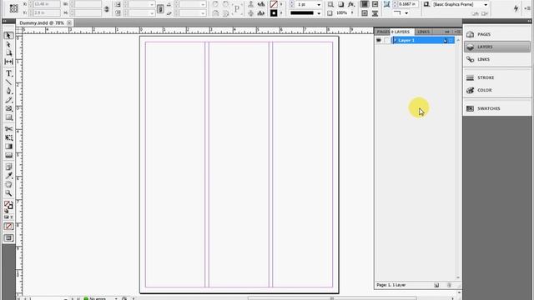Select the Direct Selection tool

coord(9,44)
